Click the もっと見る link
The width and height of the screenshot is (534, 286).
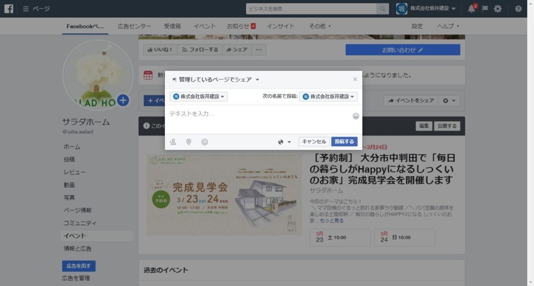click(x=332, y=221)
